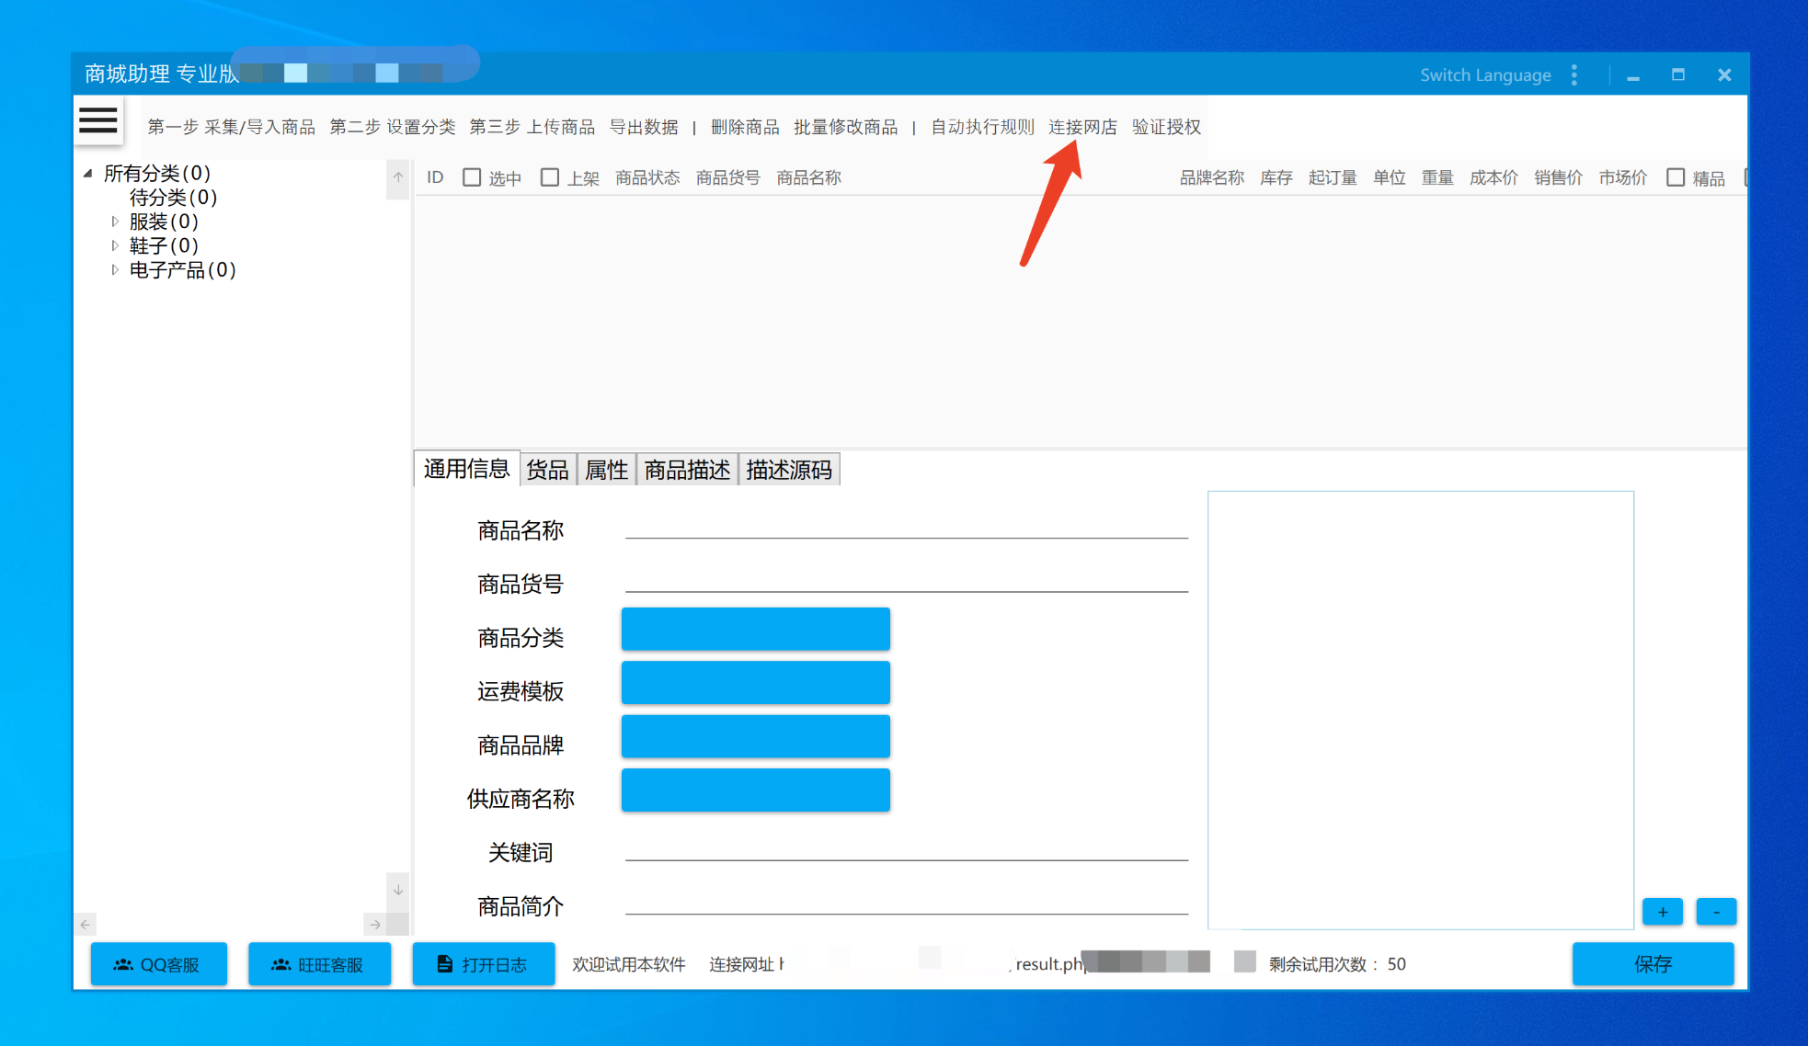The height and width of the screenshot is (1046, 1808).
Task: Toggle the 精品 checkbox in header
Action: point(1676,177)
